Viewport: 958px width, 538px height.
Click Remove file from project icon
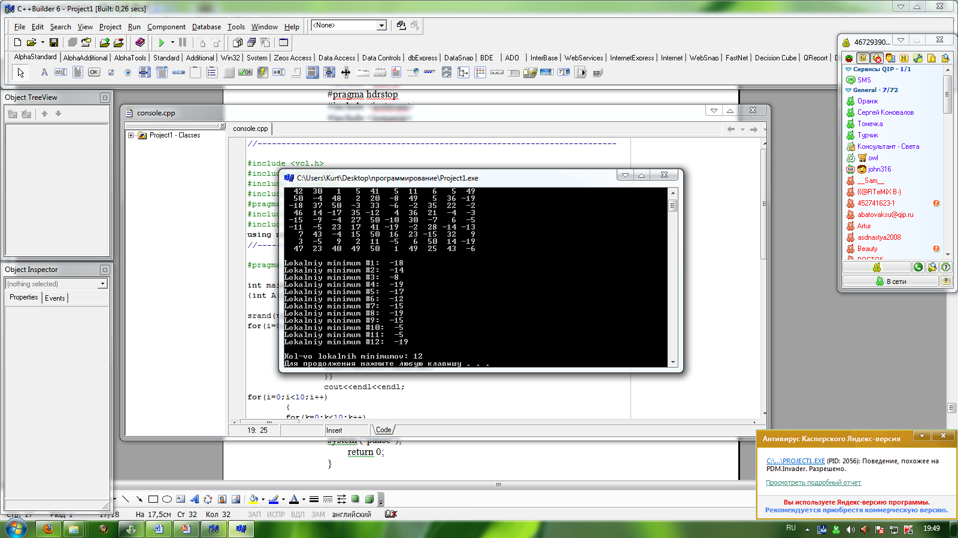119,42
